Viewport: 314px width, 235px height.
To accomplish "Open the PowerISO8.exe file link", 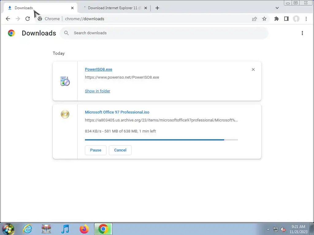I will (x=98, y=69).
